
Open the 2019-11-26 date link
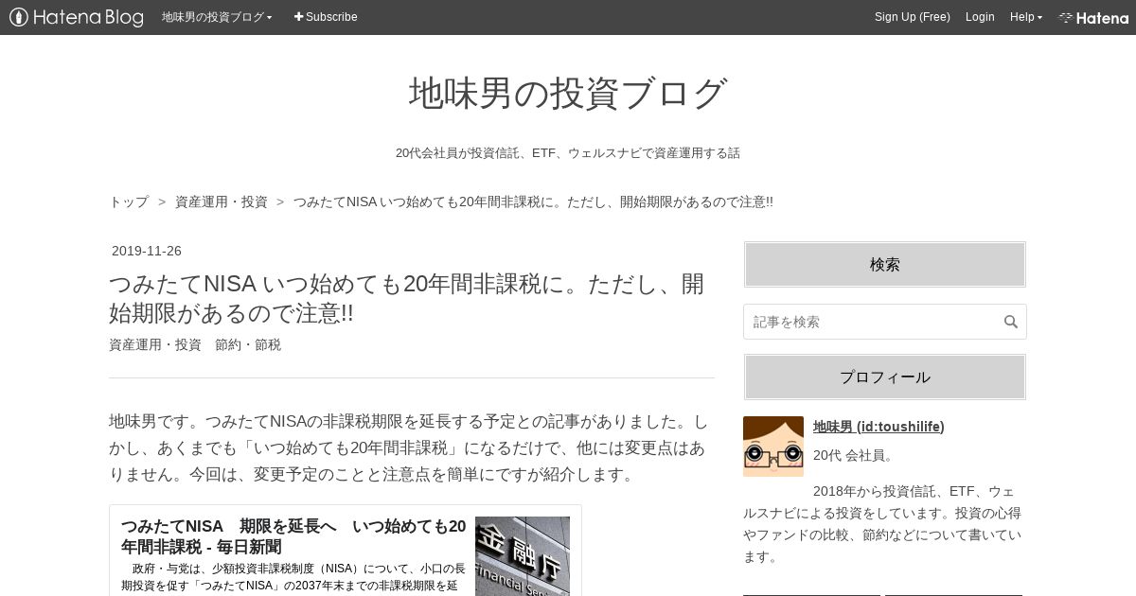tap(147, 251)
